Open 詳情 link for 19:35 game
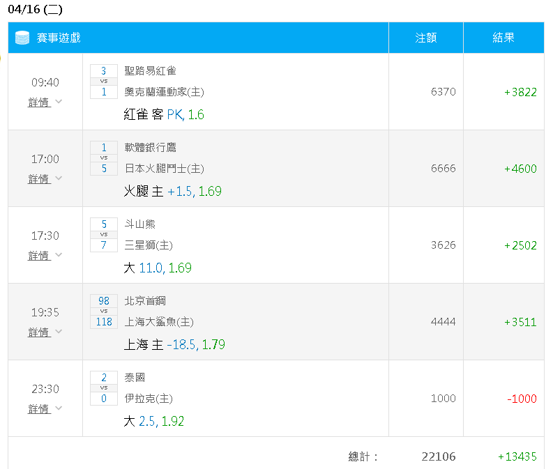Viewport: 553px width, 469px height. coord(39,332)
